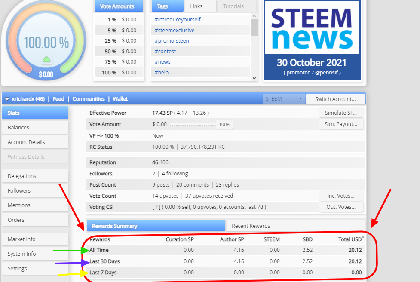
Task: Select the 5 % vote amount row
Action: coord(119,30)
